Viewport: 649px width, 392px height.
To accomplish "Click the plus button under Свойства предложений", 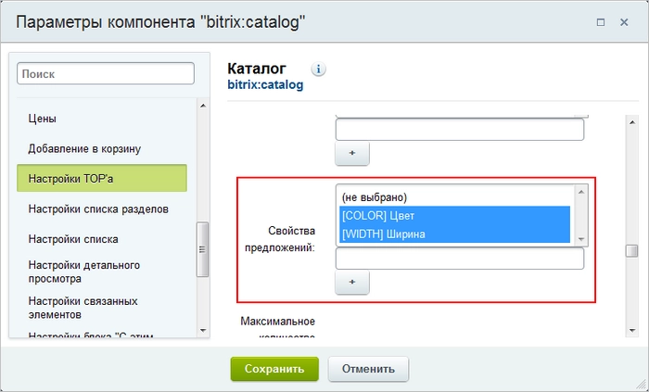I will click(351, 282).
